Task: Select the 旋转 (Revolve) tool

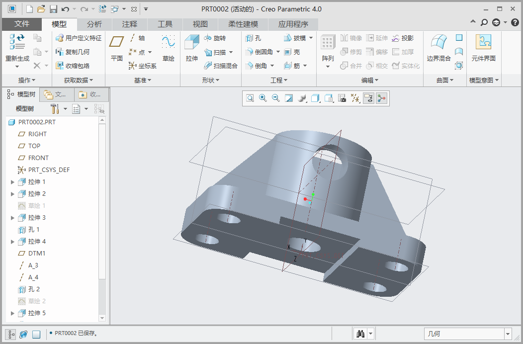Action: (x=215, y=38)
